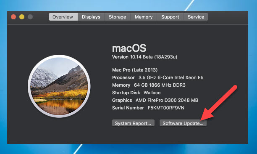Image resolution: width=257 pixels, height=154 pixels.
Task: Click the startup disk name Wallace
Action: [x=152, y=93]
